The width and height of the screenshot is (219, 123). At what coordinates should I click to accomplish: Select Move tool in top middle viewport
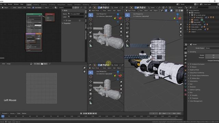[x=91, y=24]
